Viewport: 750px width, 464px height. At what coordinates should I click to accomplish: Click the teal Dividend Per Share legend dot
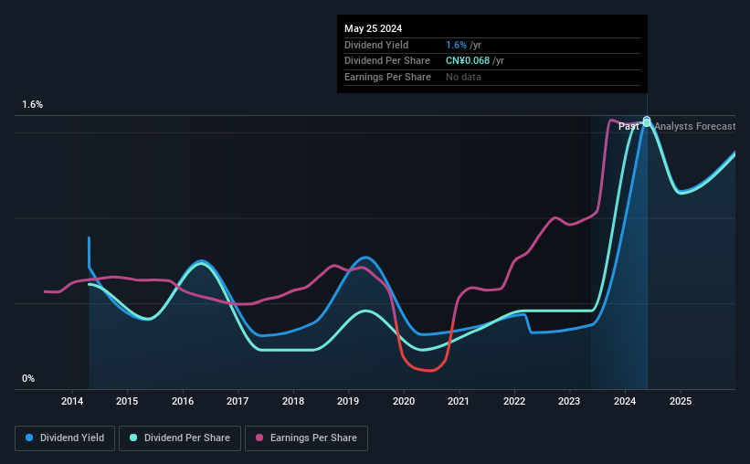pos(133,438)
